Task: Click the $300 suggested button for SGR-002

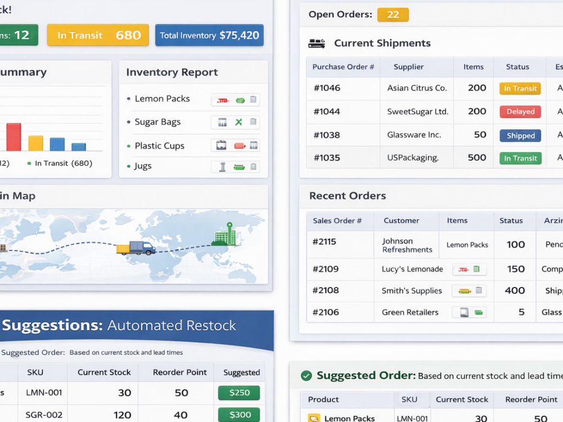Action: tap(239, 415)
